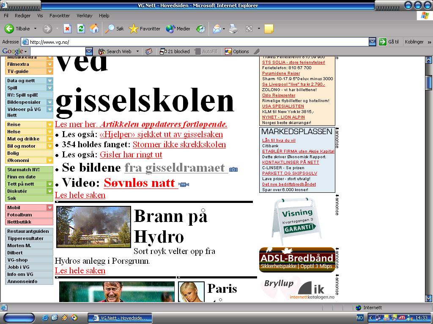Click the Gå til go button

(x=389, y=42)
